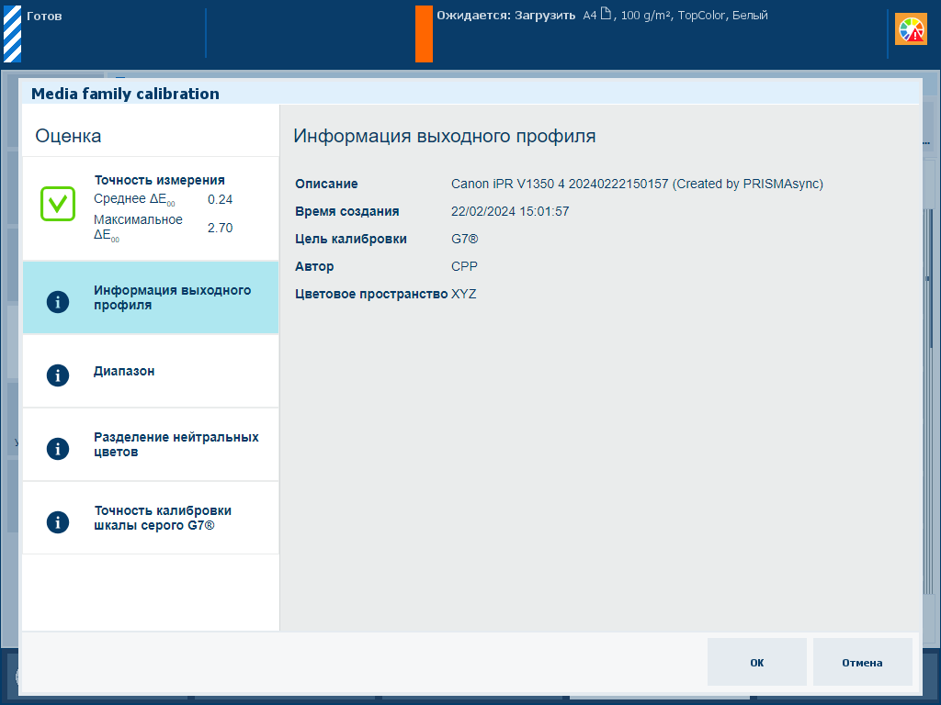Click the color space value XYZ

tap(464, 295)
